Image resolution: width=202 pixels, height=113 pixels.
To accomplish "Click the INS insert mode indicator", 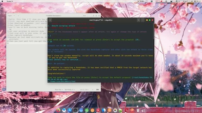I will 98,89.
